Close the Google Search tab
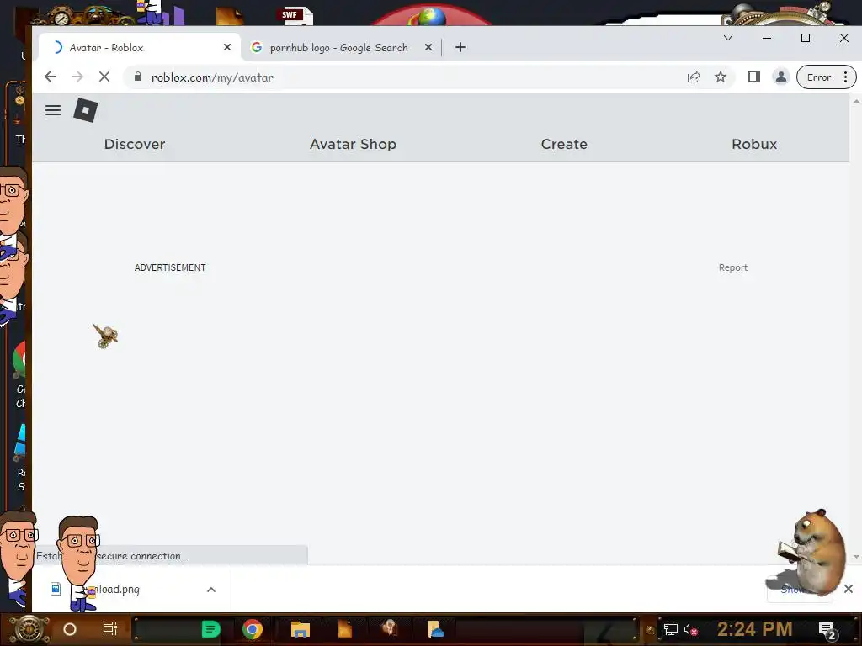Image resolution: width=862 pixels, height=646 pixels. [428, 48]
